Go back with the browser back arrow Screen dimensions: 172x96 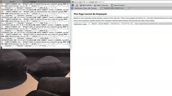point(73,2)
